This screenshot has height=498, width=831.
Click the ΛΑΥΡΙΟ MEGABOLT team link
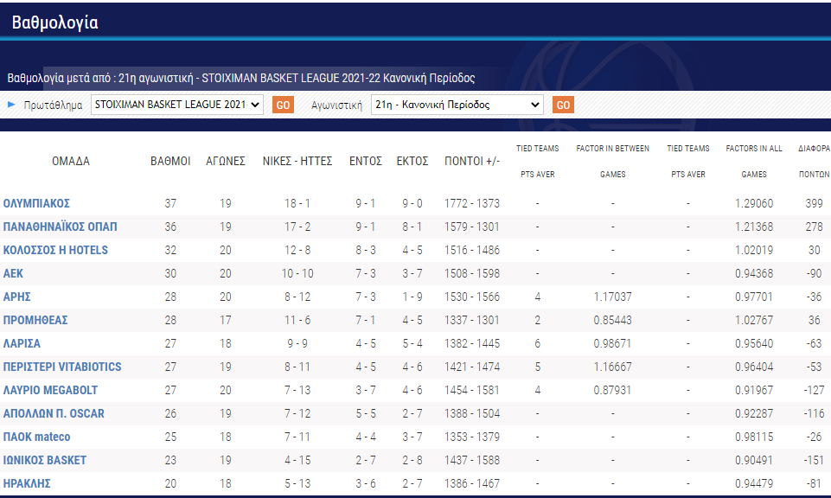click(50, 390)
